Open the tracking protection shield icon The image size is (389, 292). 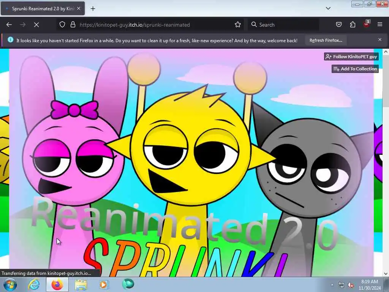[x=62, y=25]
